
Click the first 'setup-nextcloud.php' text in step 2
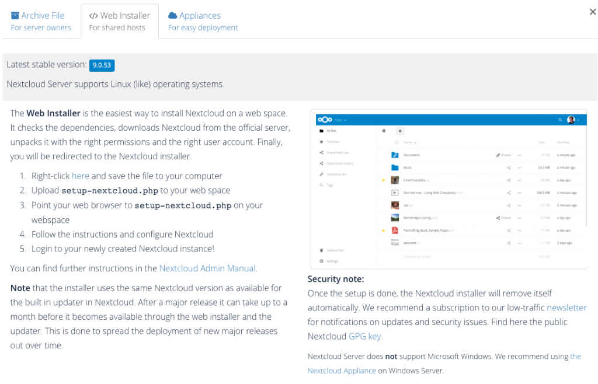pyautogui.click(x=109, y=190)
